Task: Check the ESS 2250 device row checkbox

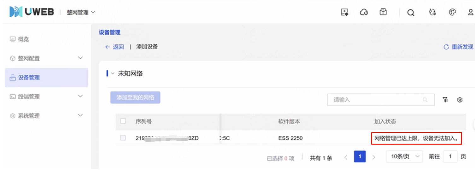Action: point(123,138)
